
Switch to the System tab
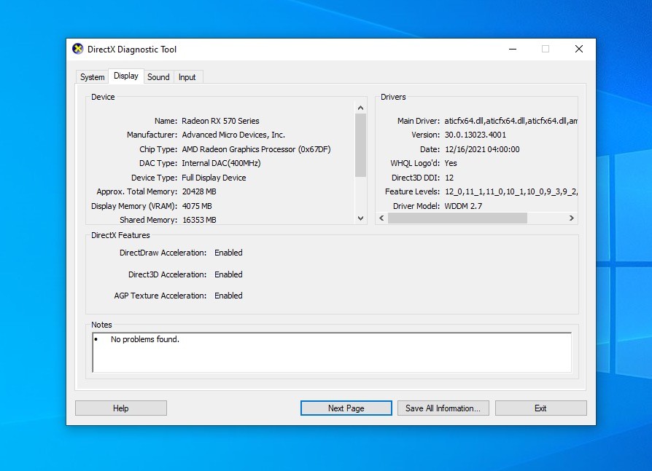[x=92, y=77]
